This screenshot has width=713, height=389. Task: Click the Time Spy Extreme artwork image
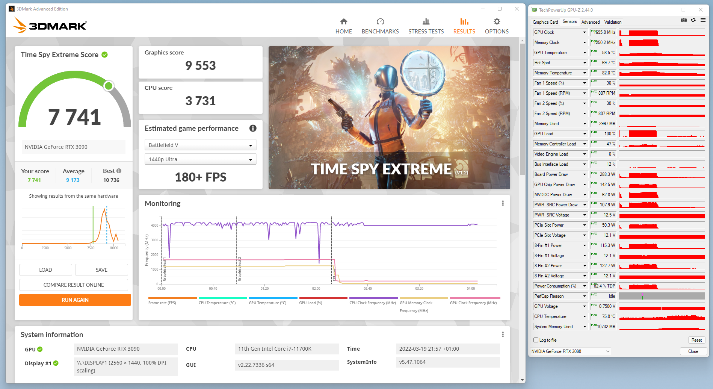[x=389, y=118]
